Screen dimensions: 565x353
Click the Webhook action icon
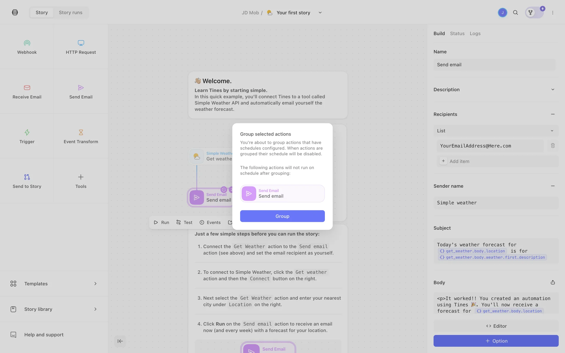coord(27,43)
